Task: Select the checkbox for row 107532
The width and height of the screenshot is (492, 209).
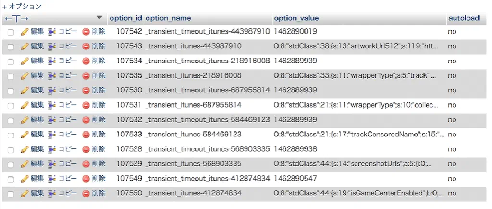Action: tap(11, 120)
